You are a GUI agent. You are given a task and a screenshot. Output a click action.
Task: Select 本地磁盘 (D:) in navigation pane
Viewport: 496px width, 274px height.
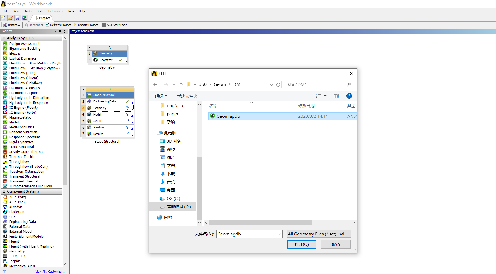[173, 207]
